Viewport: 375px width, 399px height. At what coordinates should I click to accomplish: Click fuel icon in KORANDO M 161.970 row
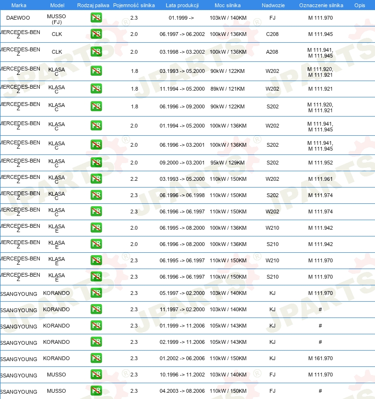[96, 358]
